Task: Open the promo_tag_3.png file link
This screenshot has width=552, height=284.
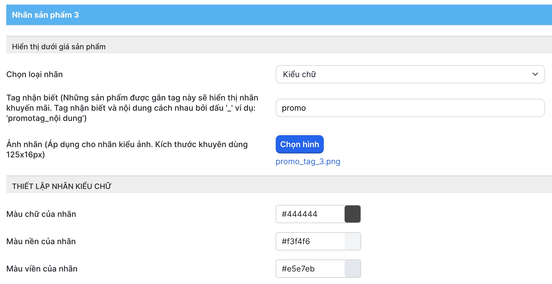Action: coord(308,162)
